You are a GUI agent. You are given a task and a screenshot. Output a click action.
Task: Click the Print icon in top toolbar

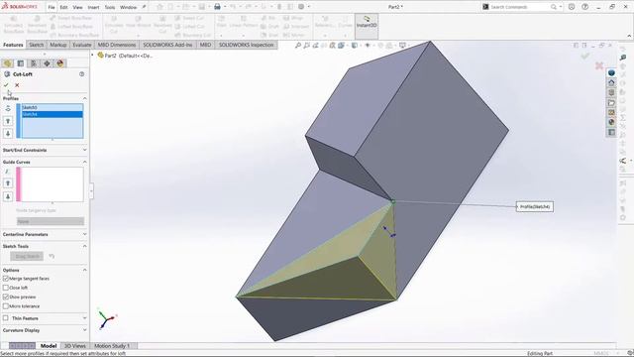tap(217, 7)
